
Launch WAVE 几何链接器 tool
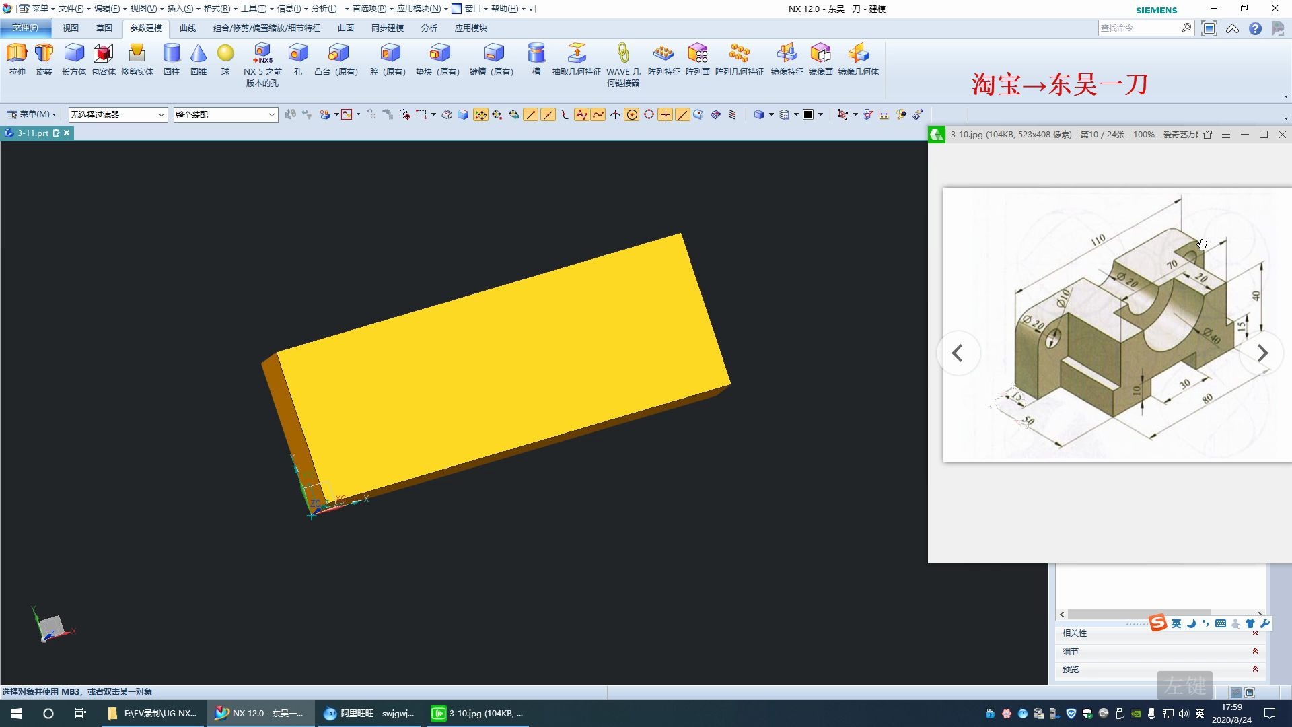pos(623,54)
